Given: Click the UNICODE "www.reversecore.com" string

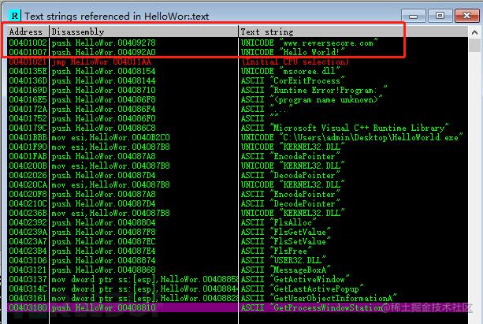Looking at the screenshot, I should [x=310, y=43].
